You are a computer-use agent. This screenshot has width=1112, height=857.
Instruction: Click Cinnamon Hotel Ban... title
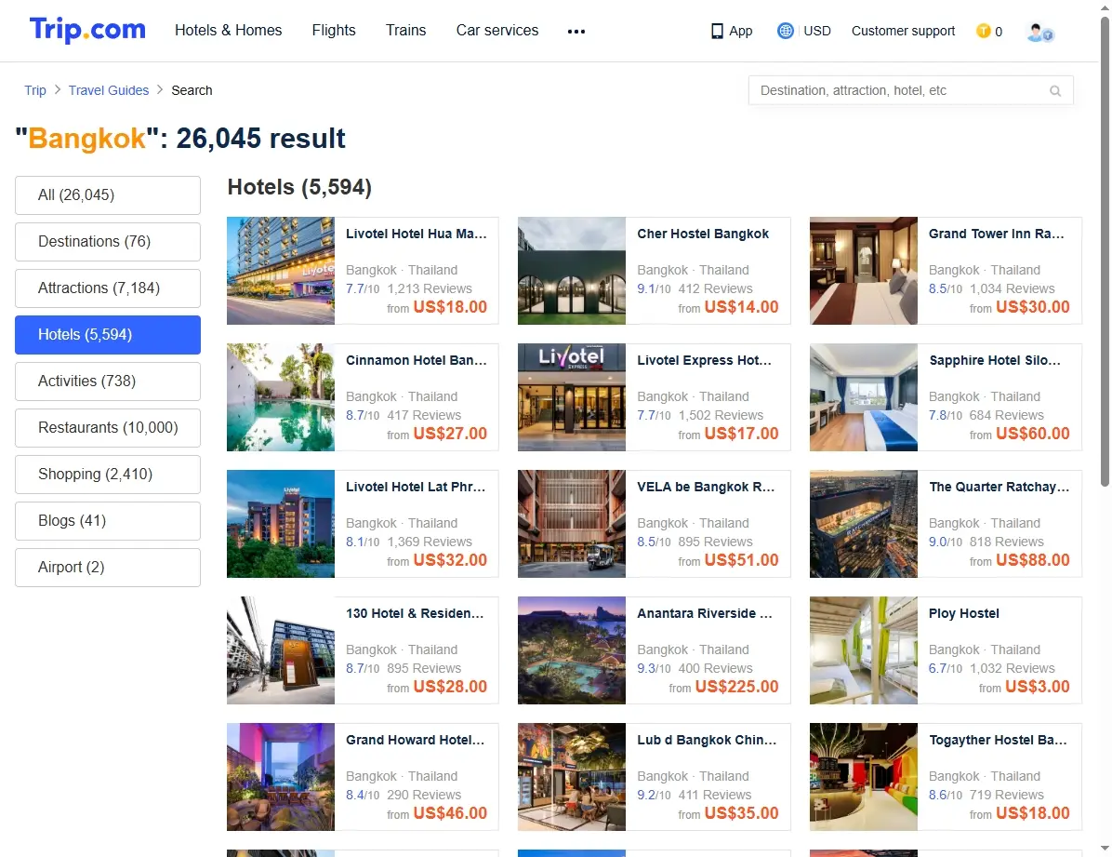pyautogui.click(x=417, y=360)
